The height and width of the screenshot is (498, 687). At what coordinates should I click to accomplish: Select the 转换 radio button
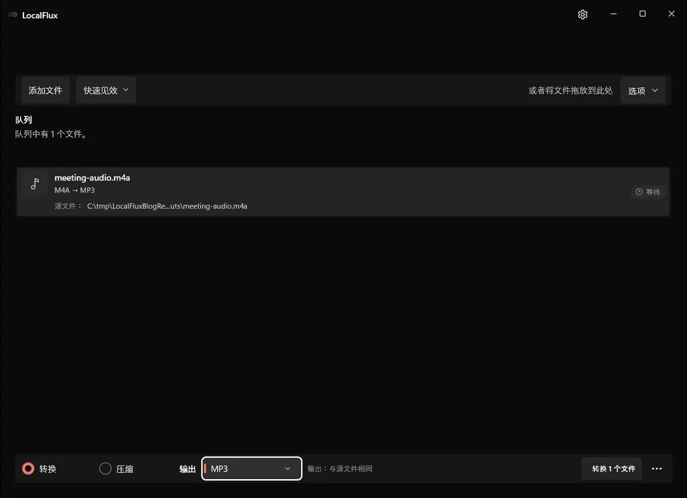click(28, 469)
